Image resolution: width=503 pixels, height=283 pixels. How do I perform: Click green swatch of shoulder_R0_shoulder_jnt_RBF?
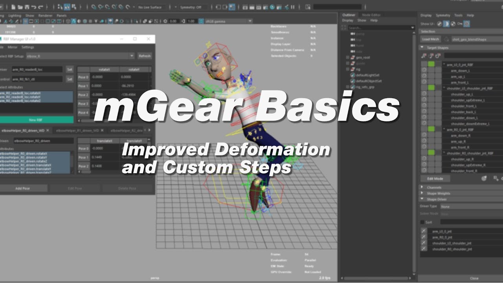(x=431, y=153)
